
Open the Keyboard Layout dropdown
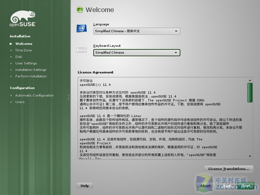137,53
